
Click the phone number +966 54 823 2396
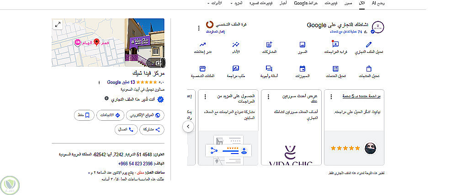135,164
